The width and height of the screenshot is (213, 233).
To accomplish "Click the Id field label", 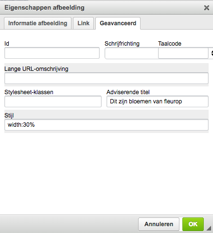I will pyautogui.click(x=7, y=44).
